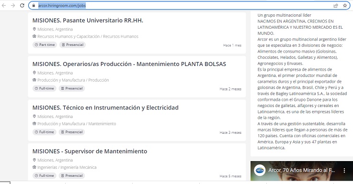Click the Arcor logo on the video
The image size is (353, 184).
click(x=260, y=170)
